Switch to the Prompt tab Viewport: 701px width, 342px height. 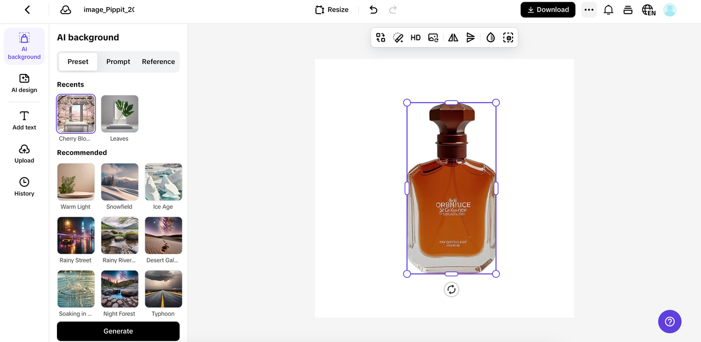click(118, 61)
